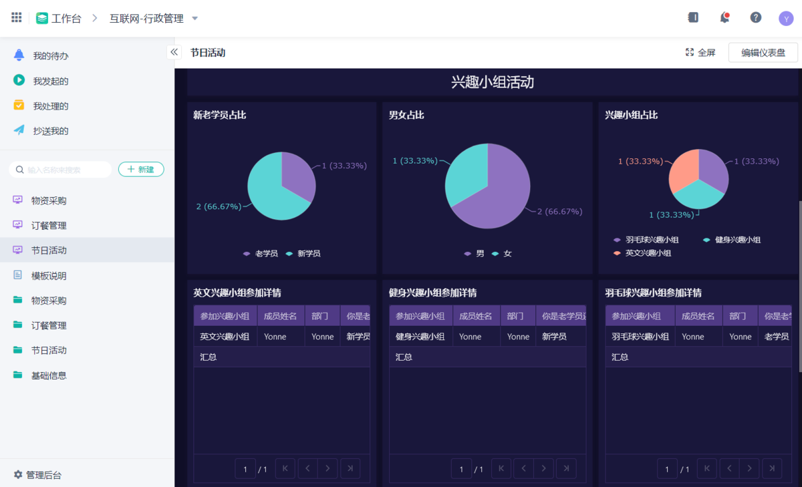Toggle 英文兴趣小组 legend entry

pyautogui.click(x=642, y=253)
